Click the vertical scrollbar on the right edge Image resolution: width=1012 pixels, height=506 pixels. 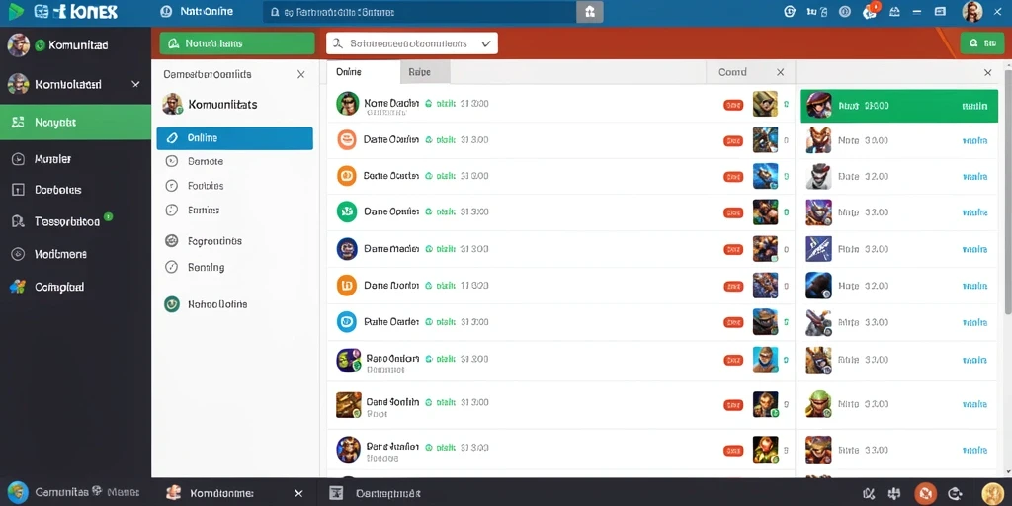click(1009, 271)
